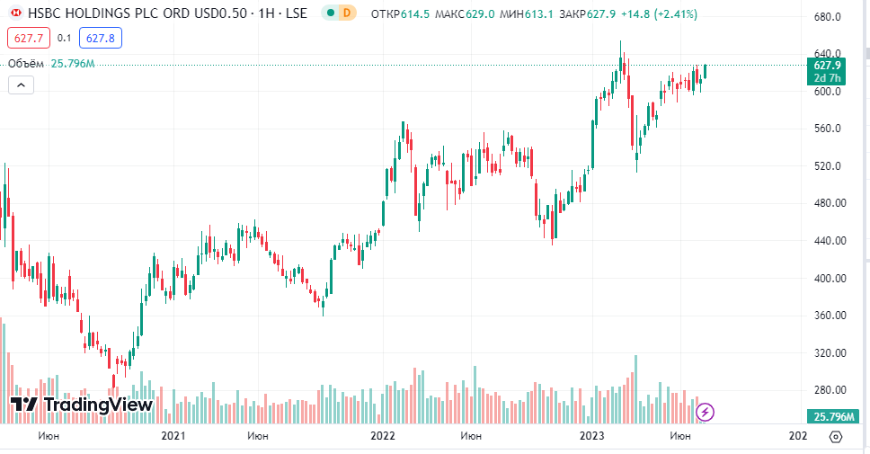The width and height of the screenshot is (870, 454).
Task: Click the TradingView logo link
Action: [82, 405]
